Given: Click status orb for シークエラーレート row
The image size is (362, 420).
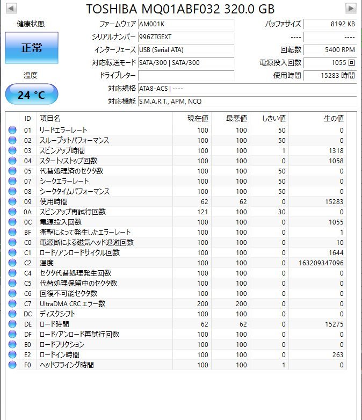Looking at the screenshot, I should pyautogui.click(x=12, y=181).
